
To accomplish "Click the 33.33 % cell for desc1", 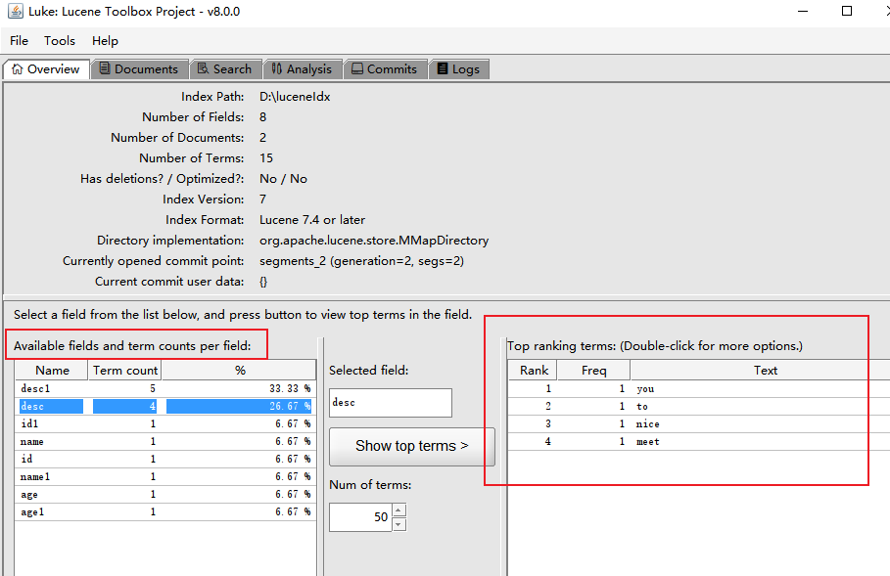I will pos(239,388).
